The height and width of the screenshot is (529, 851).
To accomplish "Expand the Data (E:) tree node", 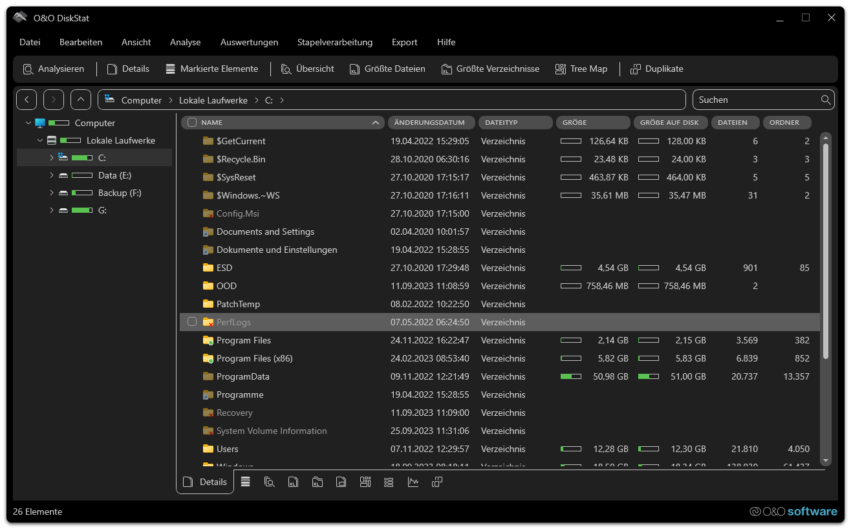I will (52, 175).
